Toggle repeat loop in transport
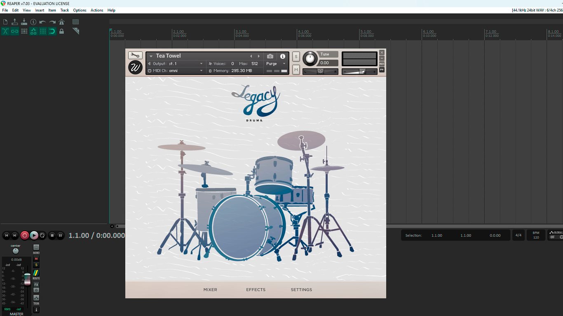Screen dimensions: 563x316 point(42,235)
